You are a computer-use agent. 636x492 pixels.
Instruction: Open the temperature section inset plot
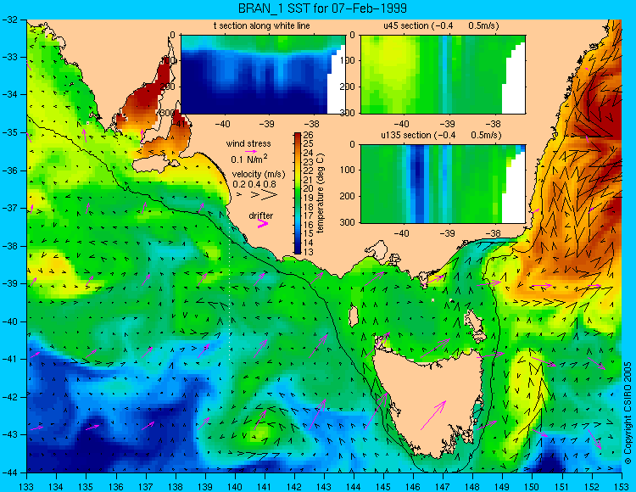263,75
